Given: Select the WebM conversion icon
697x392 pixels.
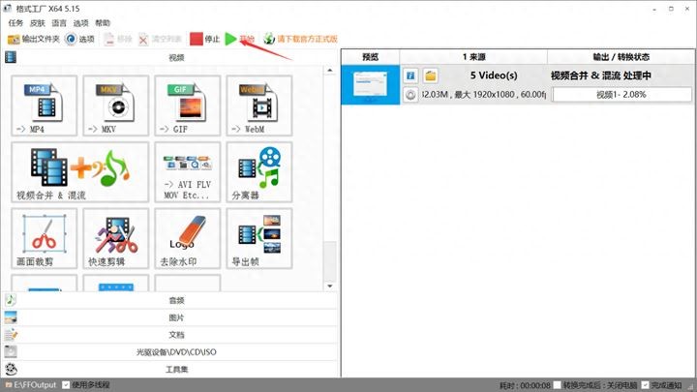Looking at the screenshot, I should 259,106.
